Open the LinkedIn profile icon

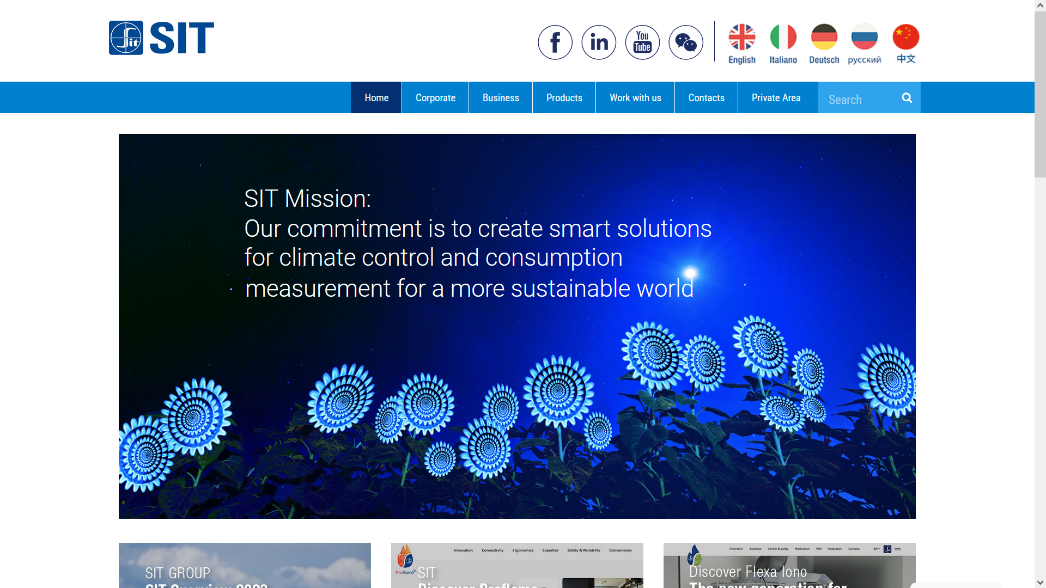(599, 42)
